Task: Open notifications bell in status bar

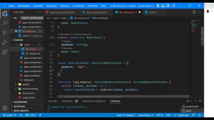Action: pos(199,115)
